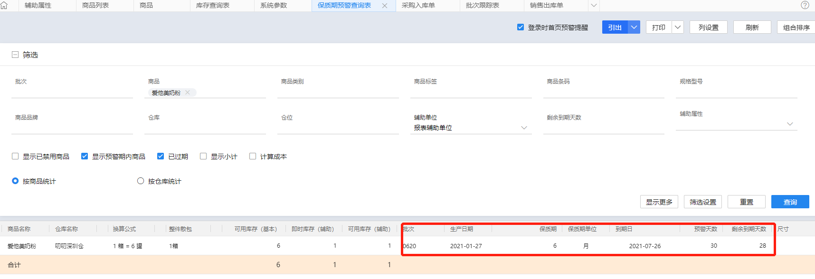Screen dimensions: 815x279
Task: Open the help question mark icon
Action: point(805,5)
